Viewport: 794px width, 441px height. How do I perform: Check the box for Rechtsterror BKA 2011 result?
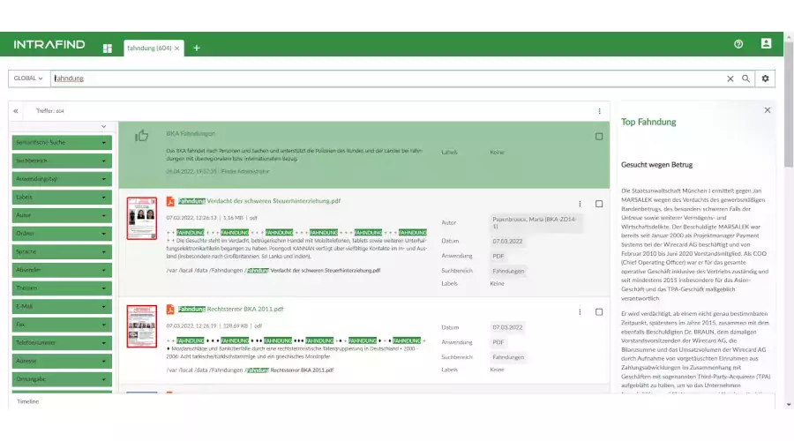coord(599,312)
